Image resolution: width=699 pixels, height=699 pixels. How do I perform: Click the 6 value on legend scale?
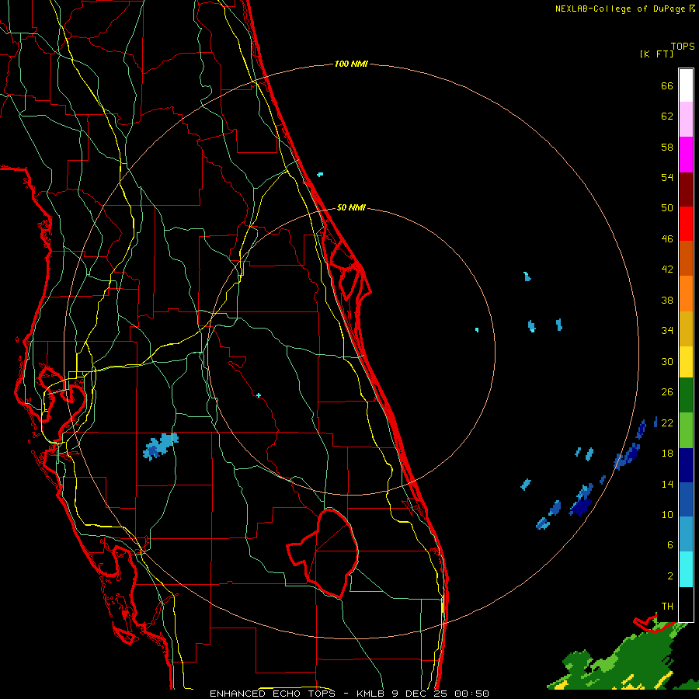pos(670,544)
